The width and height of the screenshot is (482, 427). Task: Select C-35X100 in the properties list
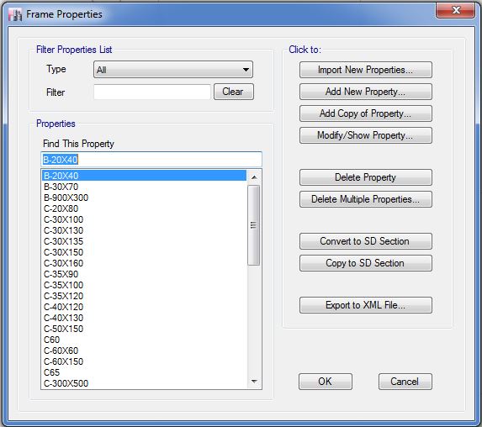coord(144,285)
